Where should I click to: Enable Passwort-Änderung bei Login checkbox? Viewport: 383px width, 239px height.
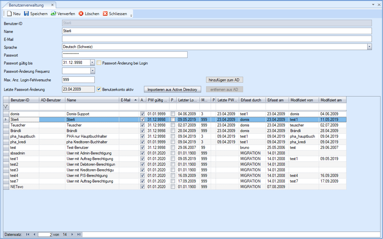pyautogui.click(x=99, y=63)
